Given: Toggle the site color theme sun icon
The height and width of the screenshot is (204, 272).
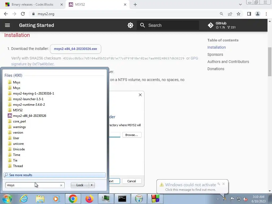Looking at the screenshot, I should coord(130,25).
